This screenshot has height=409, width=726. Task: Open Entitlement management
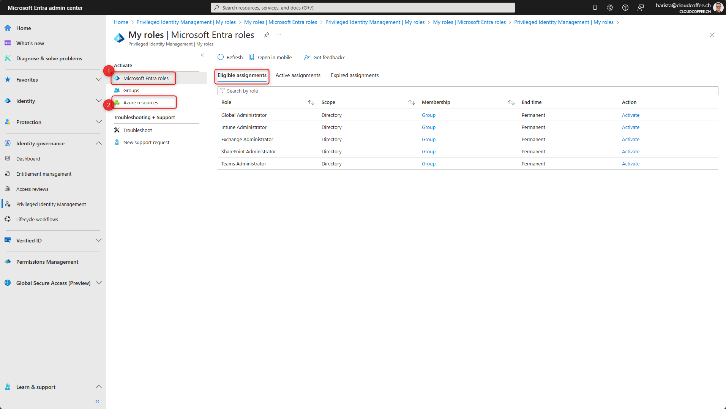(x=44, y=174)
